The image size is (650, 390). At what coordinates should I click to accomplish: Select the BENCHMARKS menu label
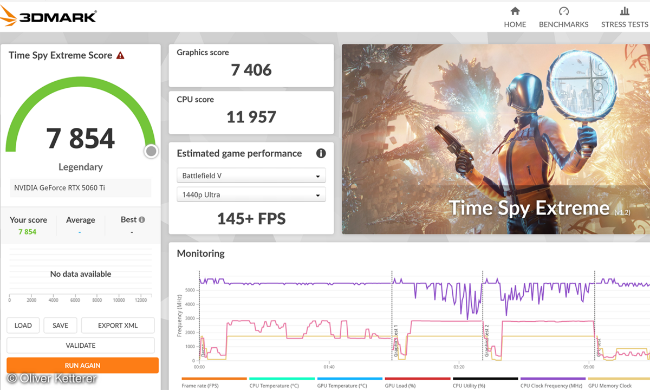pos(563,24)
